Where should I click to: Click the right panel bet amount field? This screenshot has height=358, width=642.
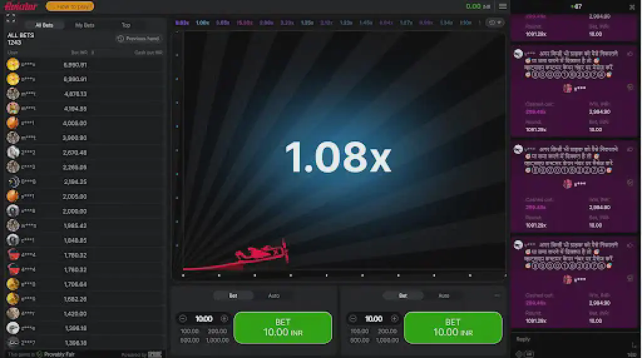(374, 319)
